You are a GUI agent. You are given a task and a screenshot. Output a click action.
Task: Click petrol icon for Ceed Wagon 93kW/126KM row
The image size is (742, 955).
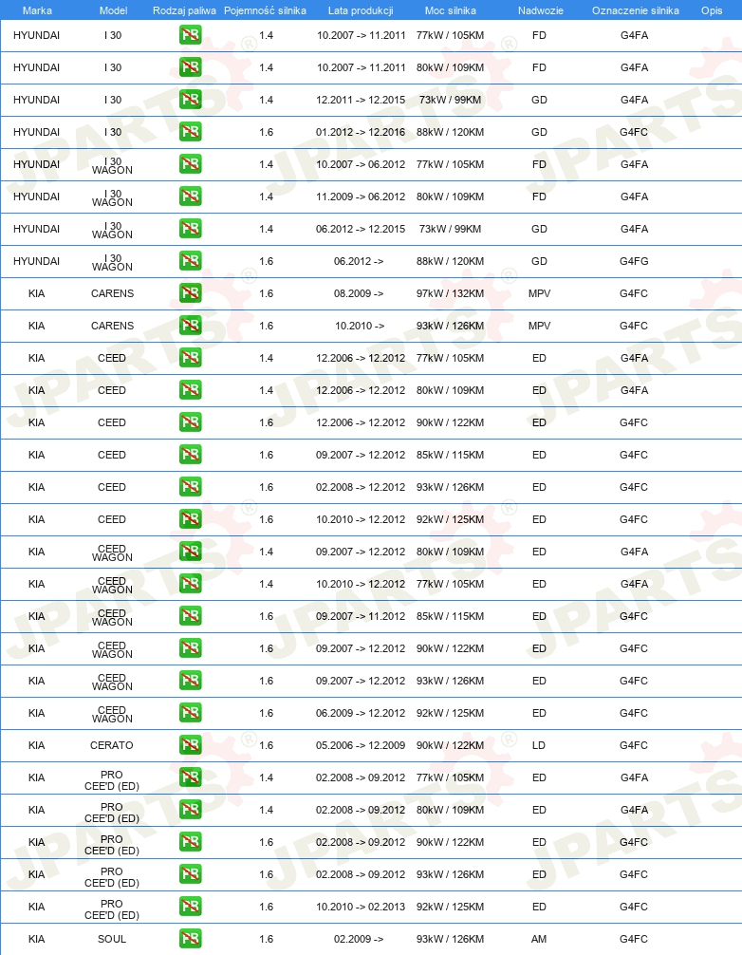(x=191, y=681)
